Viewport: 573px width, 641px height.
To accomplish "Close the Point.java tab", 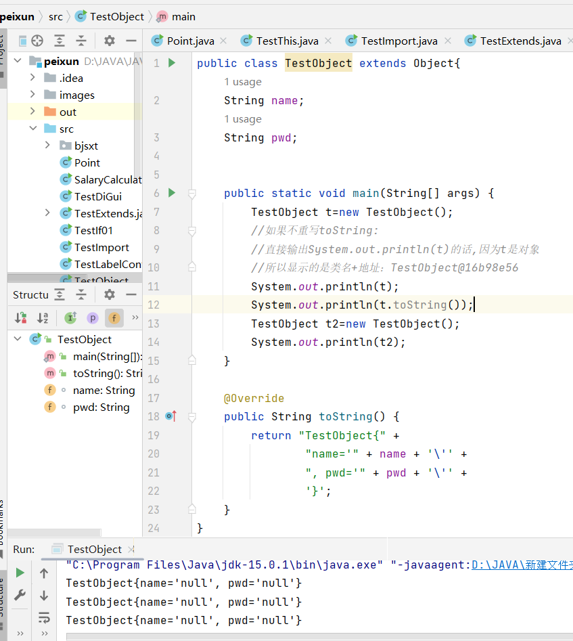I will click(223, 41).
